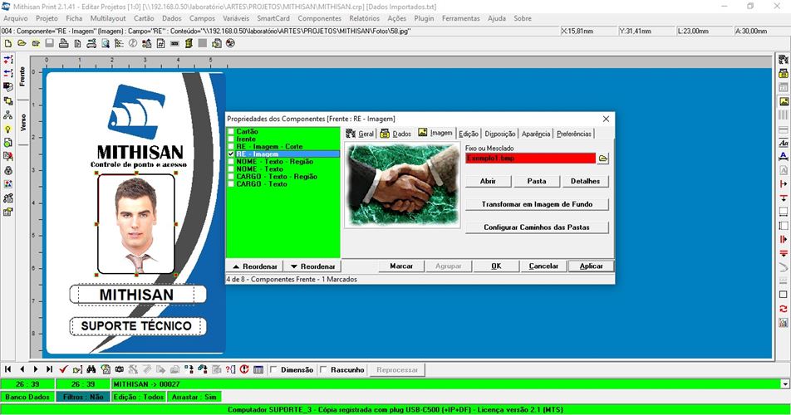This screenshot has height=415, width=791.
Task: Click the camera icon in bottom toolbar
Action: (120, 369)
